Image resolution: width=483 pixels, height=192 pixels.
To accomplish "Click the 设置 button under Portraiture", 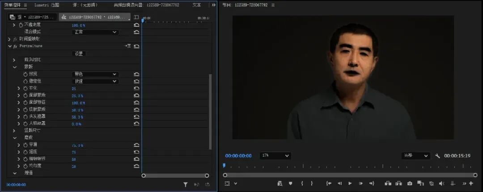I will (79, 54).
